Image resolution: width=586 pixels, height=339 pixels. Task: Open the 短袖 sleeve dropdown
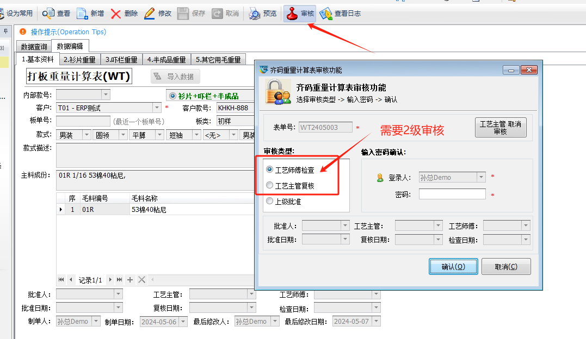pos(196,135)
